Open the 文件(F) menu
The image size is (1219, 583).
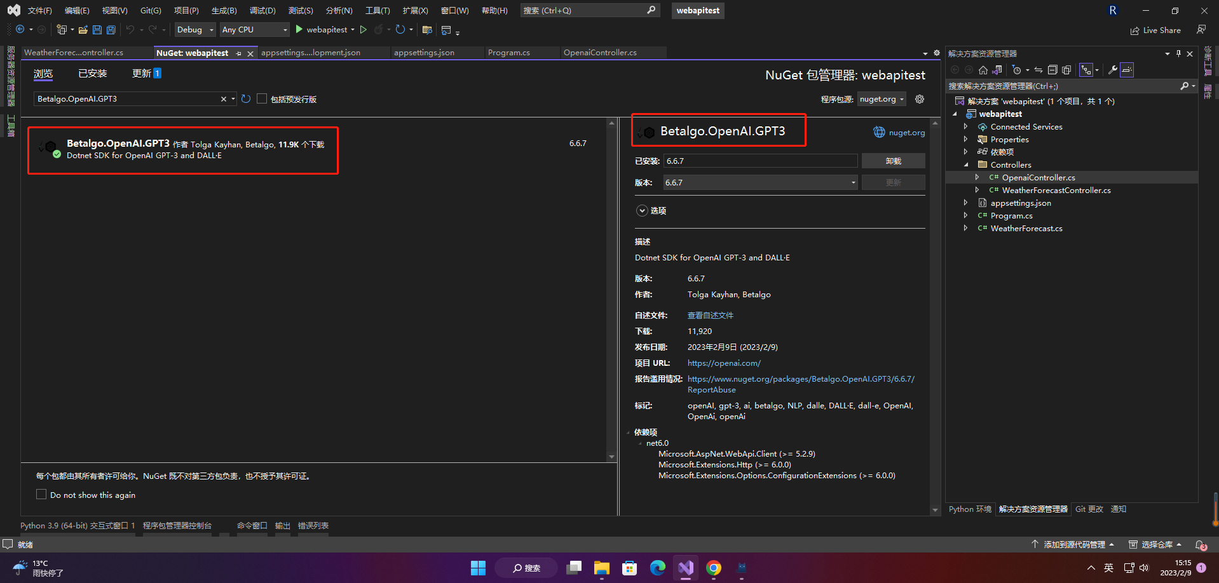(x=39, y=11)
